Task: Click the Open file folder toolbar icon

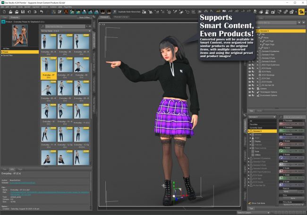Action: click(11, 12)
